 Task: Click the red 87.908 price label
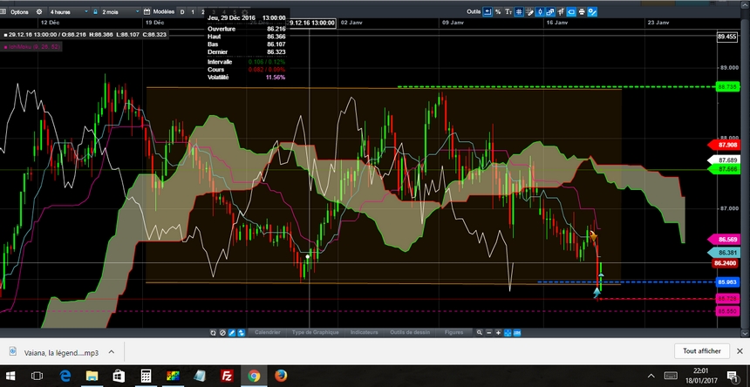tap(726, 144)
